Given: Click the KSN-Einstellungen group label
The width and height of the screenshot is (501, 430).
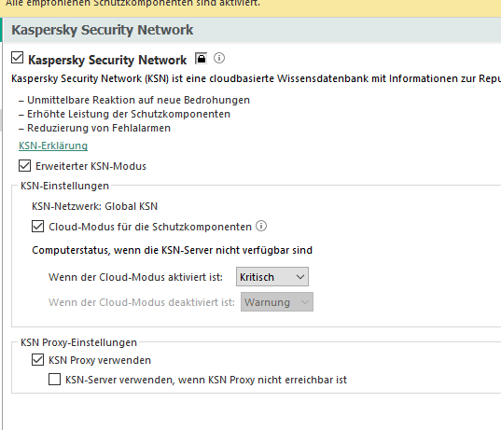Looking at the screenshot, I should 65,186.
